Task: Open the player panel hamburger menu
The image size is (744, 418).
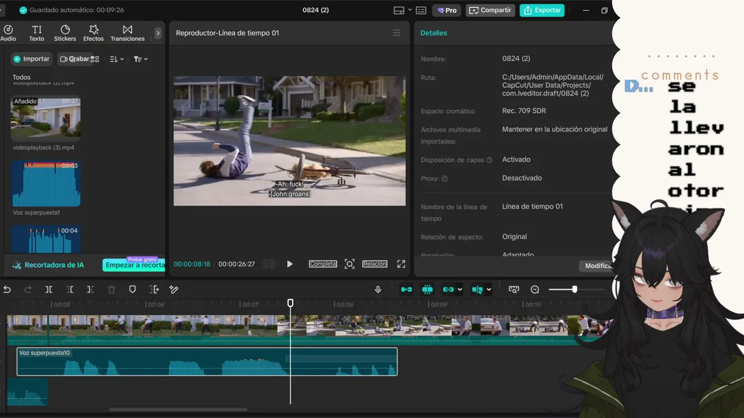Action: click(x=396, y=33)
